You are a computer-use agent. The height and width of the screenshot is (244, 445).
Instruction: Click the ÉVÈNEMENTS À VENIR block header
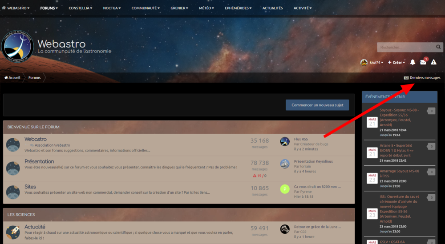coord(400,96)
